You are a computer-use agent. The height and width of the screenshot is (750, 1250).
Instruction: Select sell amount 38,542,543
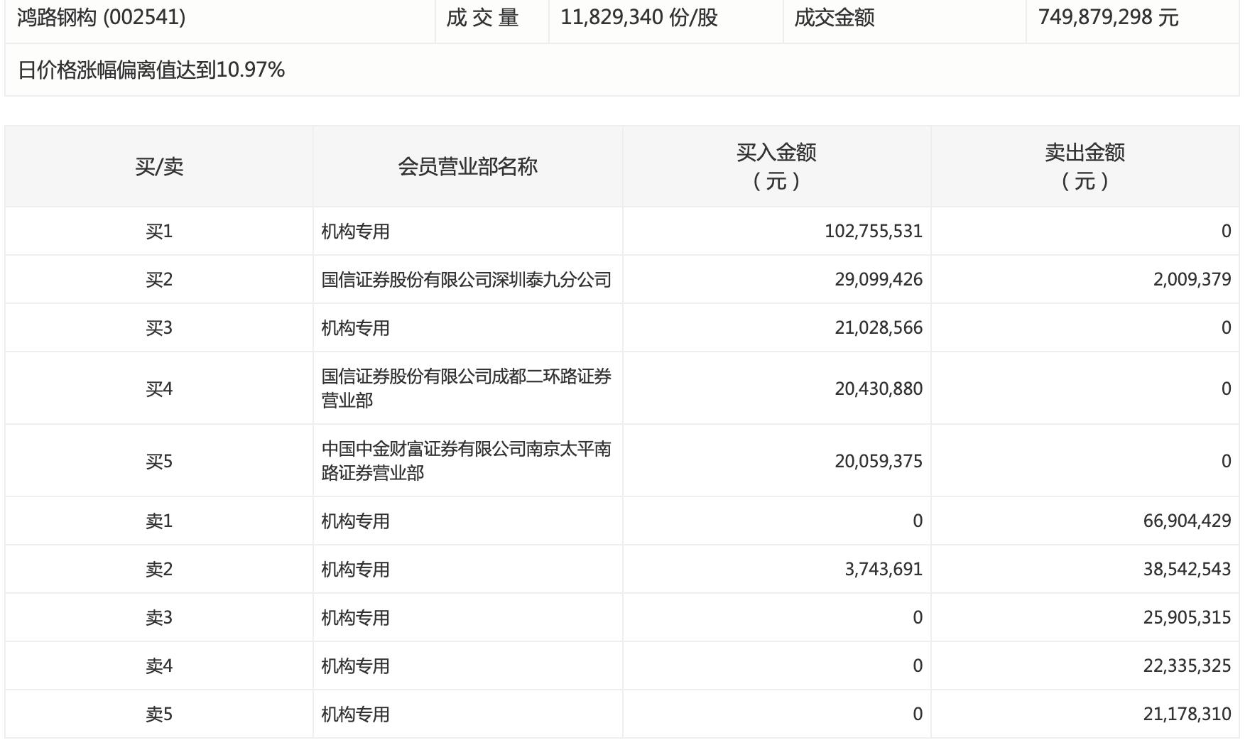click(1187, 570)
